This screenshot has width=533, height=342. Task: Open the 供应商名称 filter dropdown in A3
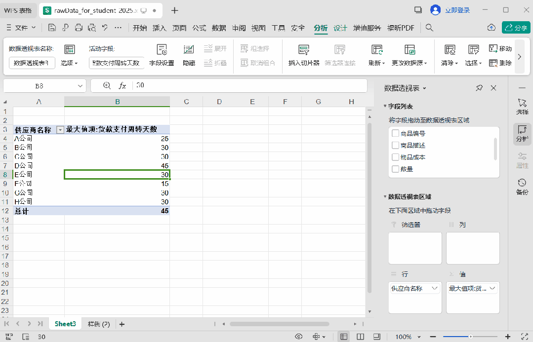tap(60, 130)
